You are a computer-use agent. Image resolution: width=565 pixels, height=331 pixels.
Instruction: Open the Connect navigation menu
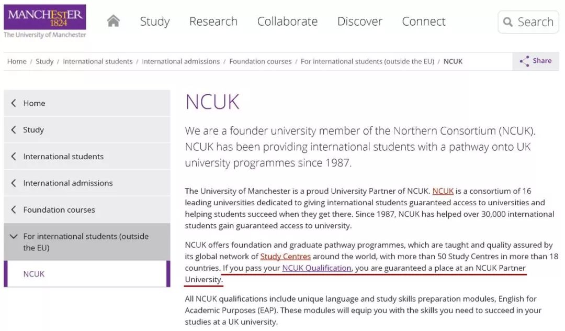click(423, 21)
